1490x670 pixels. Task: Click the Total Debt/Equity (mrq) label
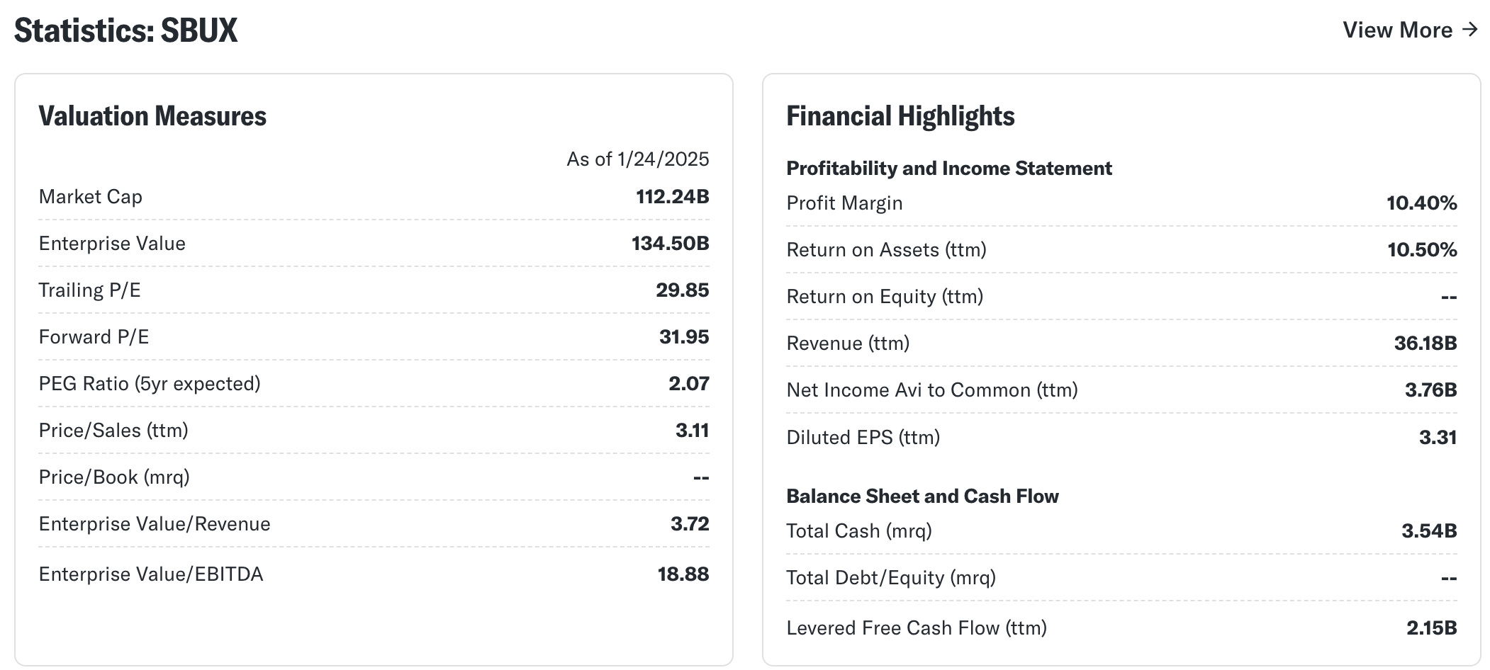coord(891,578)
